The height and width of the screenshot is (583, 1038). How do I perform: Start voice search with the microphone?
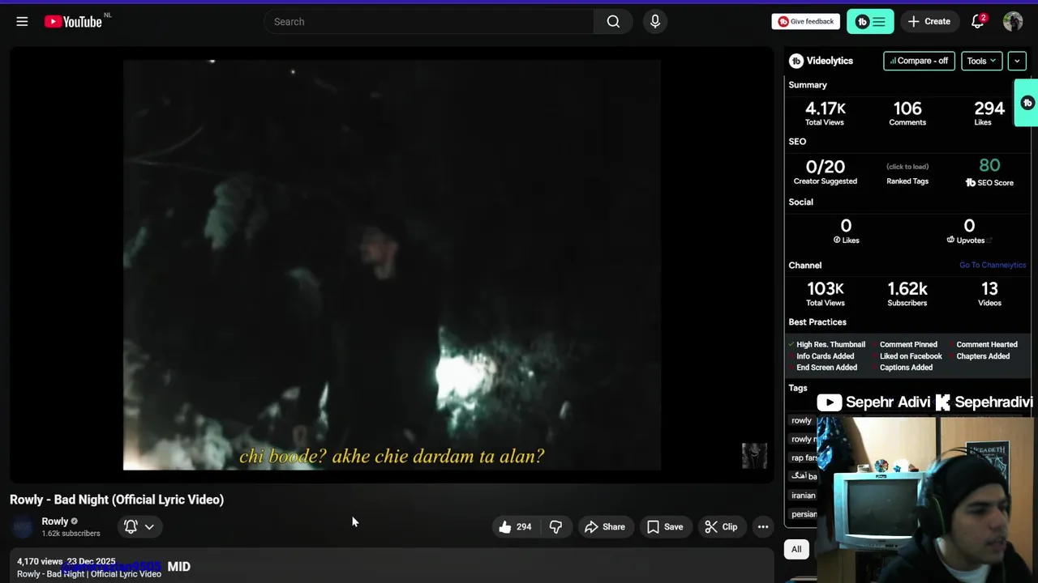[x=655, y=22]
